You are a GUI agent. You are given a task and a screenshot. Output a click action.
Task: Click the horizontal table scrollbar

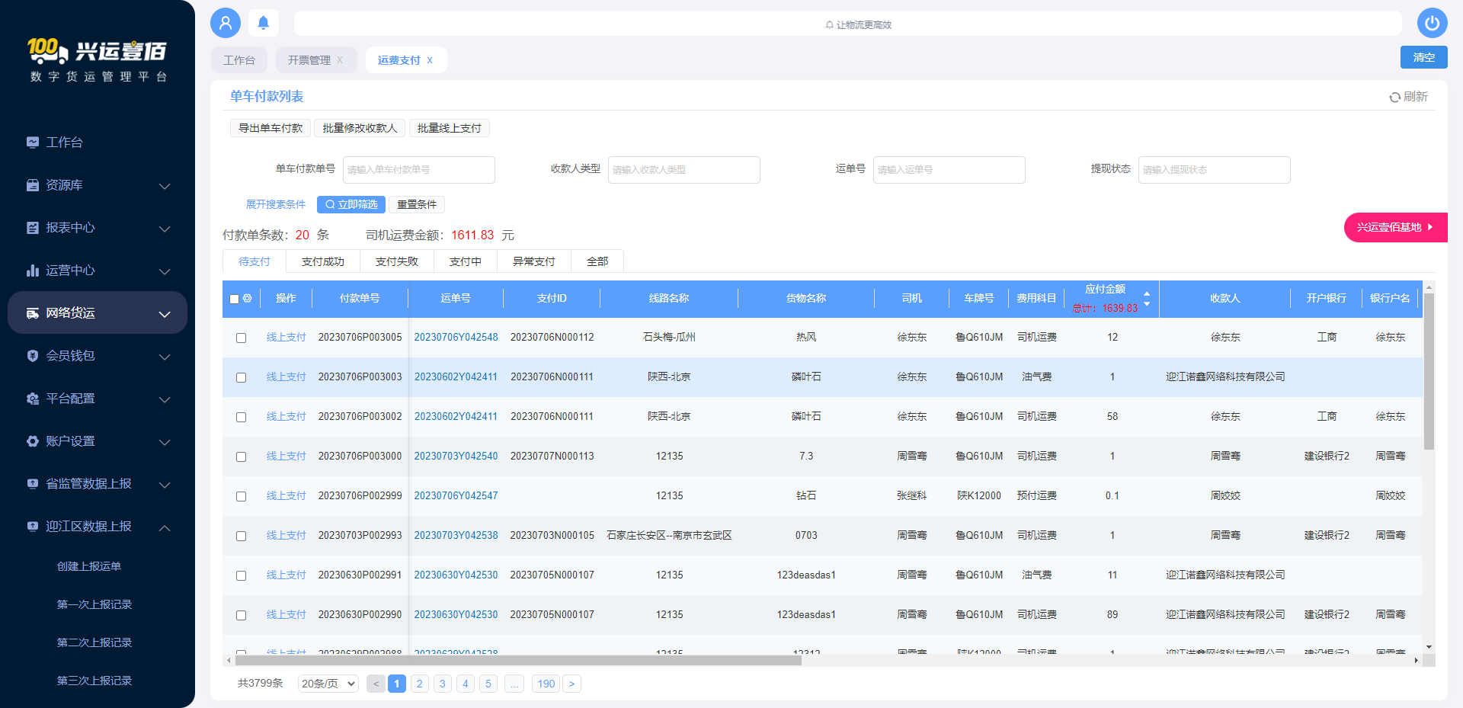518,661
